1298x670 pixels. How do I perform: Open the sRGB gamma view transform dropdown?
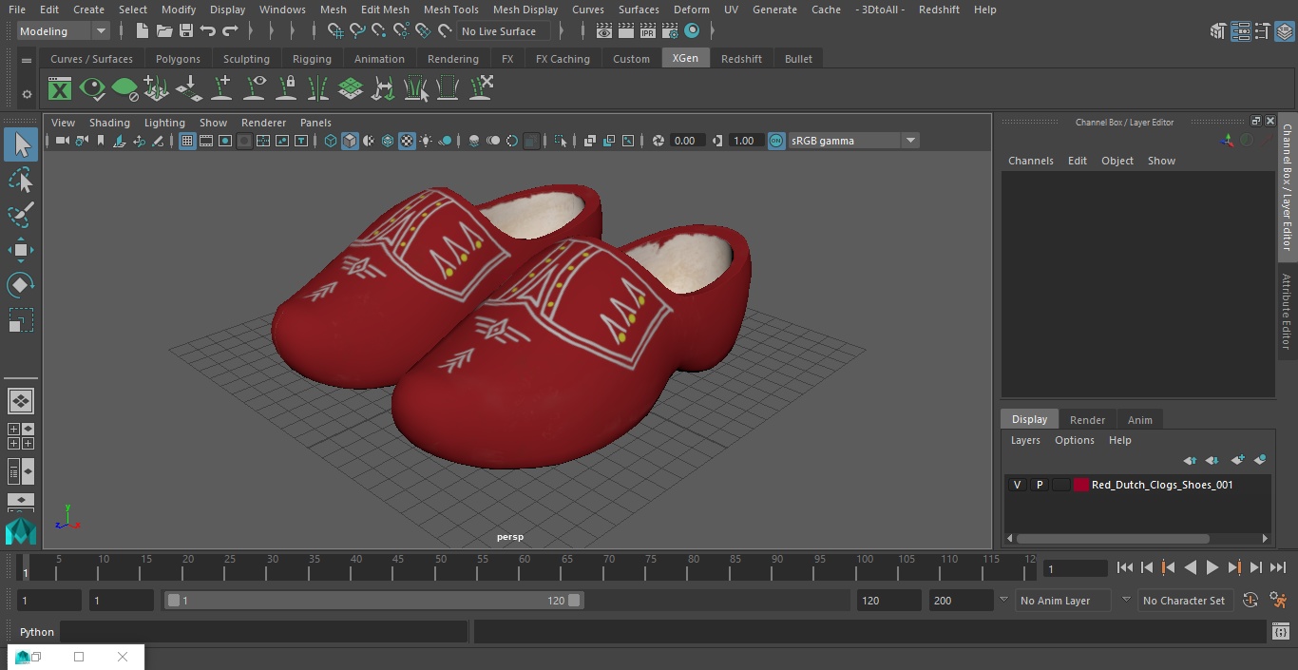(x=853, y=141)
